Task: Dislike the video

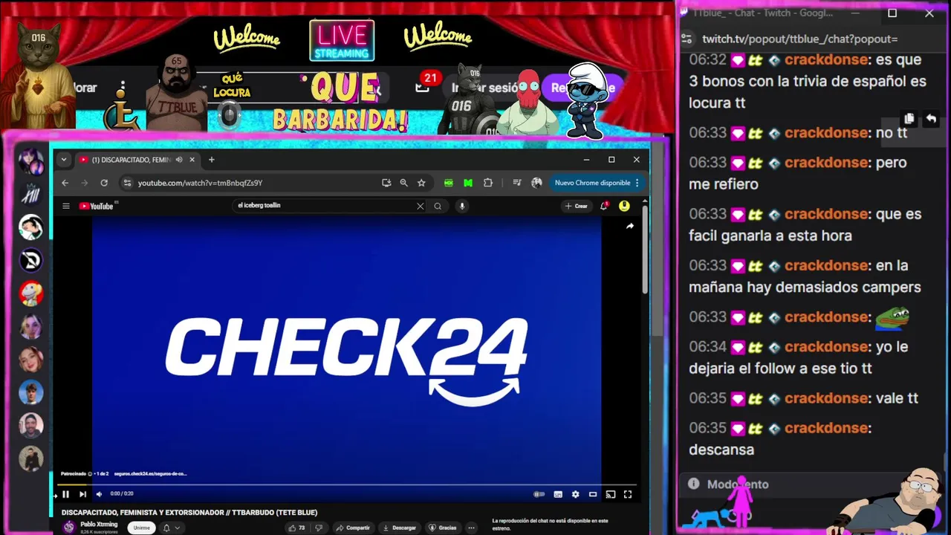Action: click(x=319, y=528)
